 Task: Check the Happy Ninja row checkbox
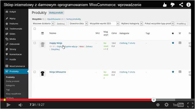click(x=35, y=43)
